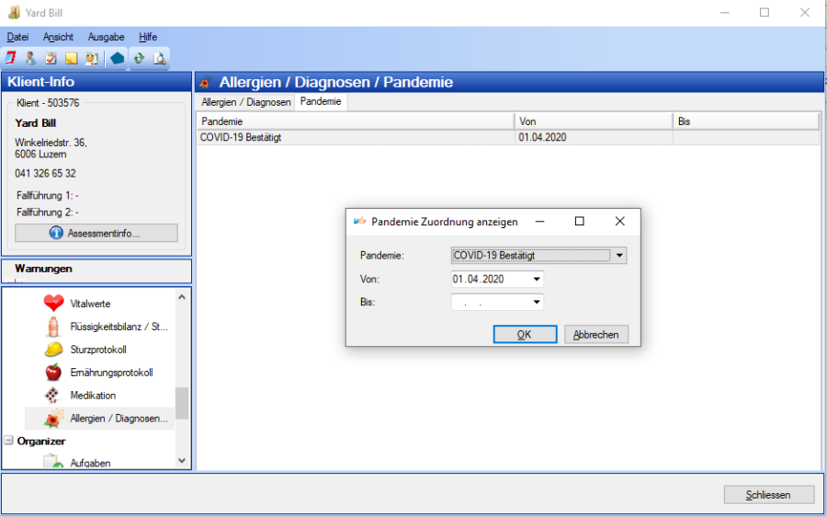827x517 pixels.
Task: Open the Datei menu
Action: pyautogui.click(x=17, y=37)
